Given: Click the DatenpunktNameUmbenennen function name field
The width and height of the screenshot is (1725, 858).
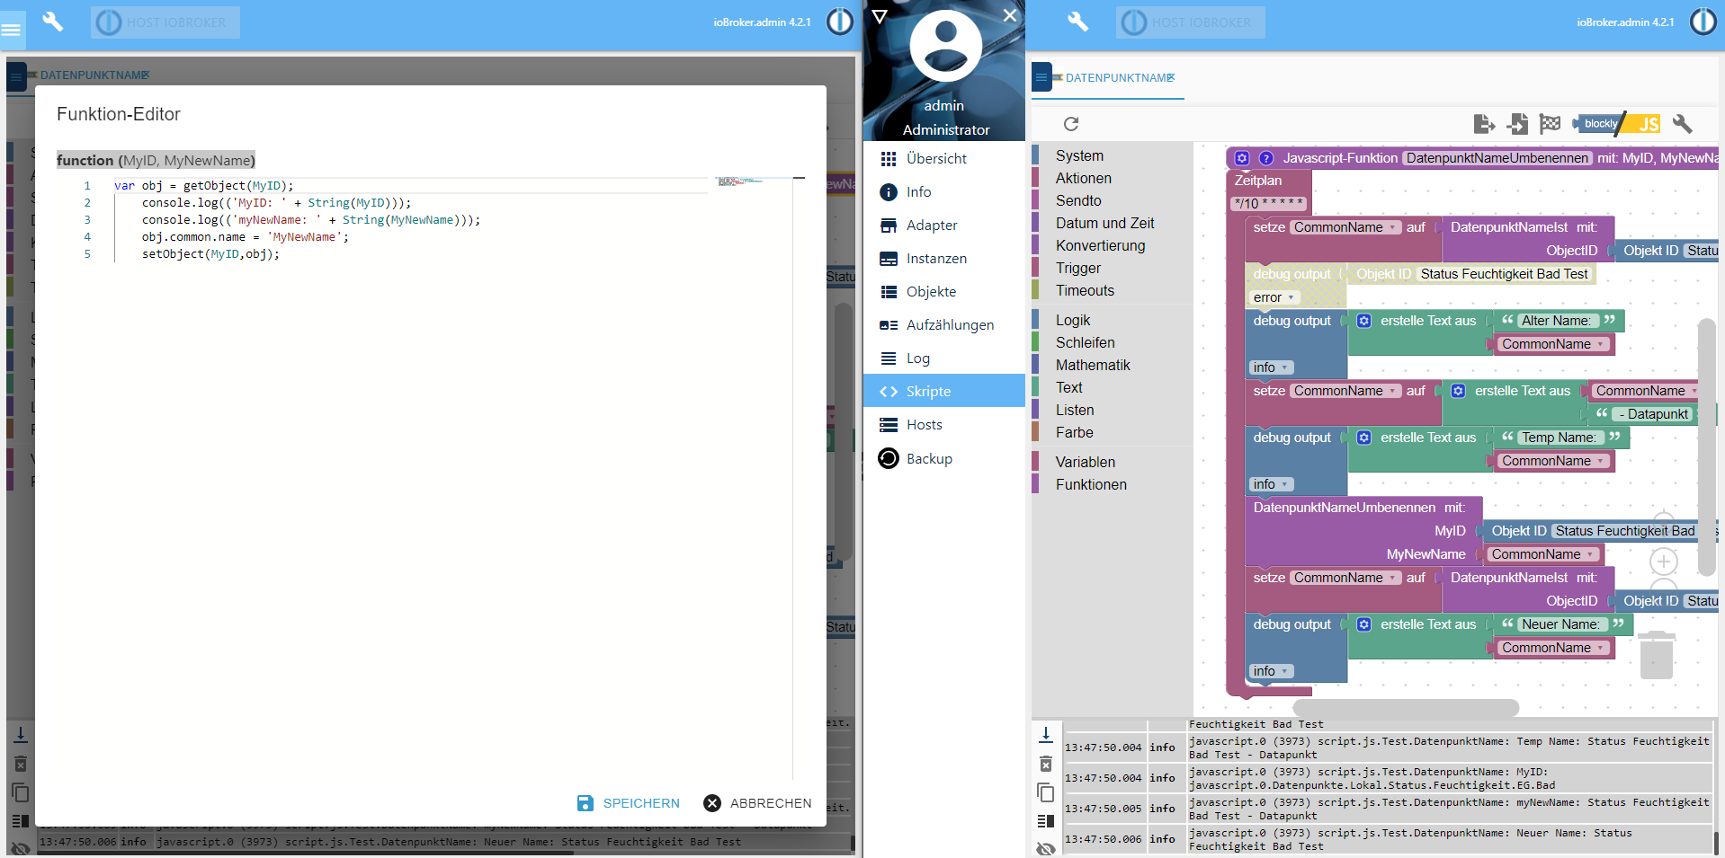Looking at the screenshot, I should click(x=1497, y=158).
